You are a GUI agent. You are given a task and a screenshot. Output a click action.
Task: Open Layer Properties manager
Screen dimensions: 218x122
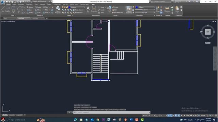tap(58, 10)
